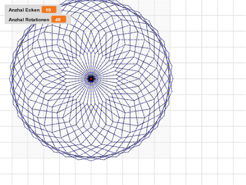Select the orange value 10 readout

click(x=49, y=10)
